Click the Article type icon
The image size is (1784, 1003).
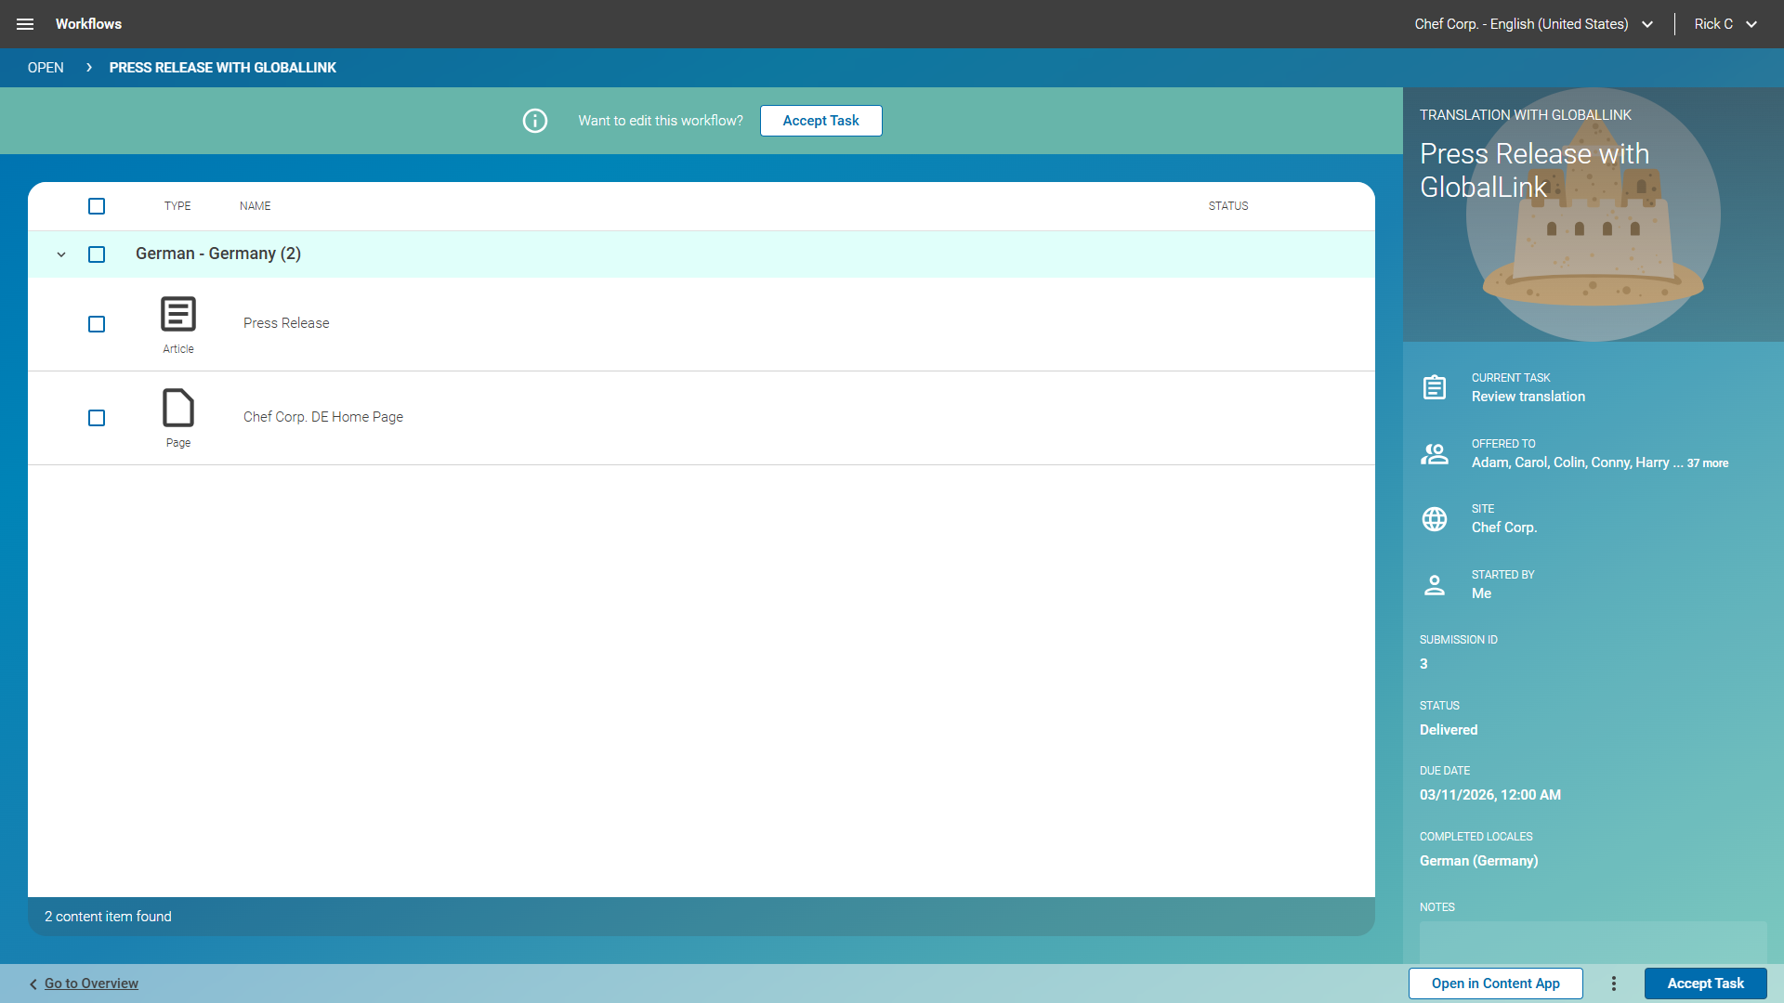coord(178,314)
